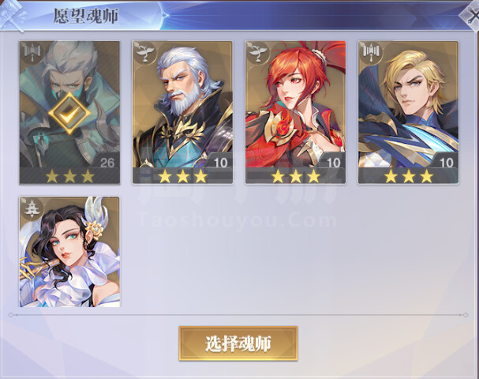Click the 愿望魂师 title header

coord(86,16)
